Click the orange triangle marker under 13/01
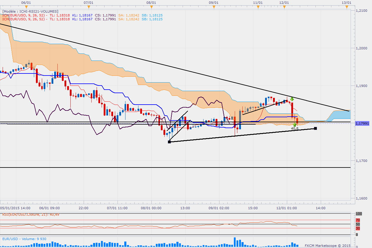This screenshot has width=372, height=248. click(x=347, y=7)
